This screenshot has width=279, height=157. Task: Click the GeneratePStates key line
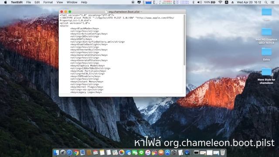(x=89, y=60)
